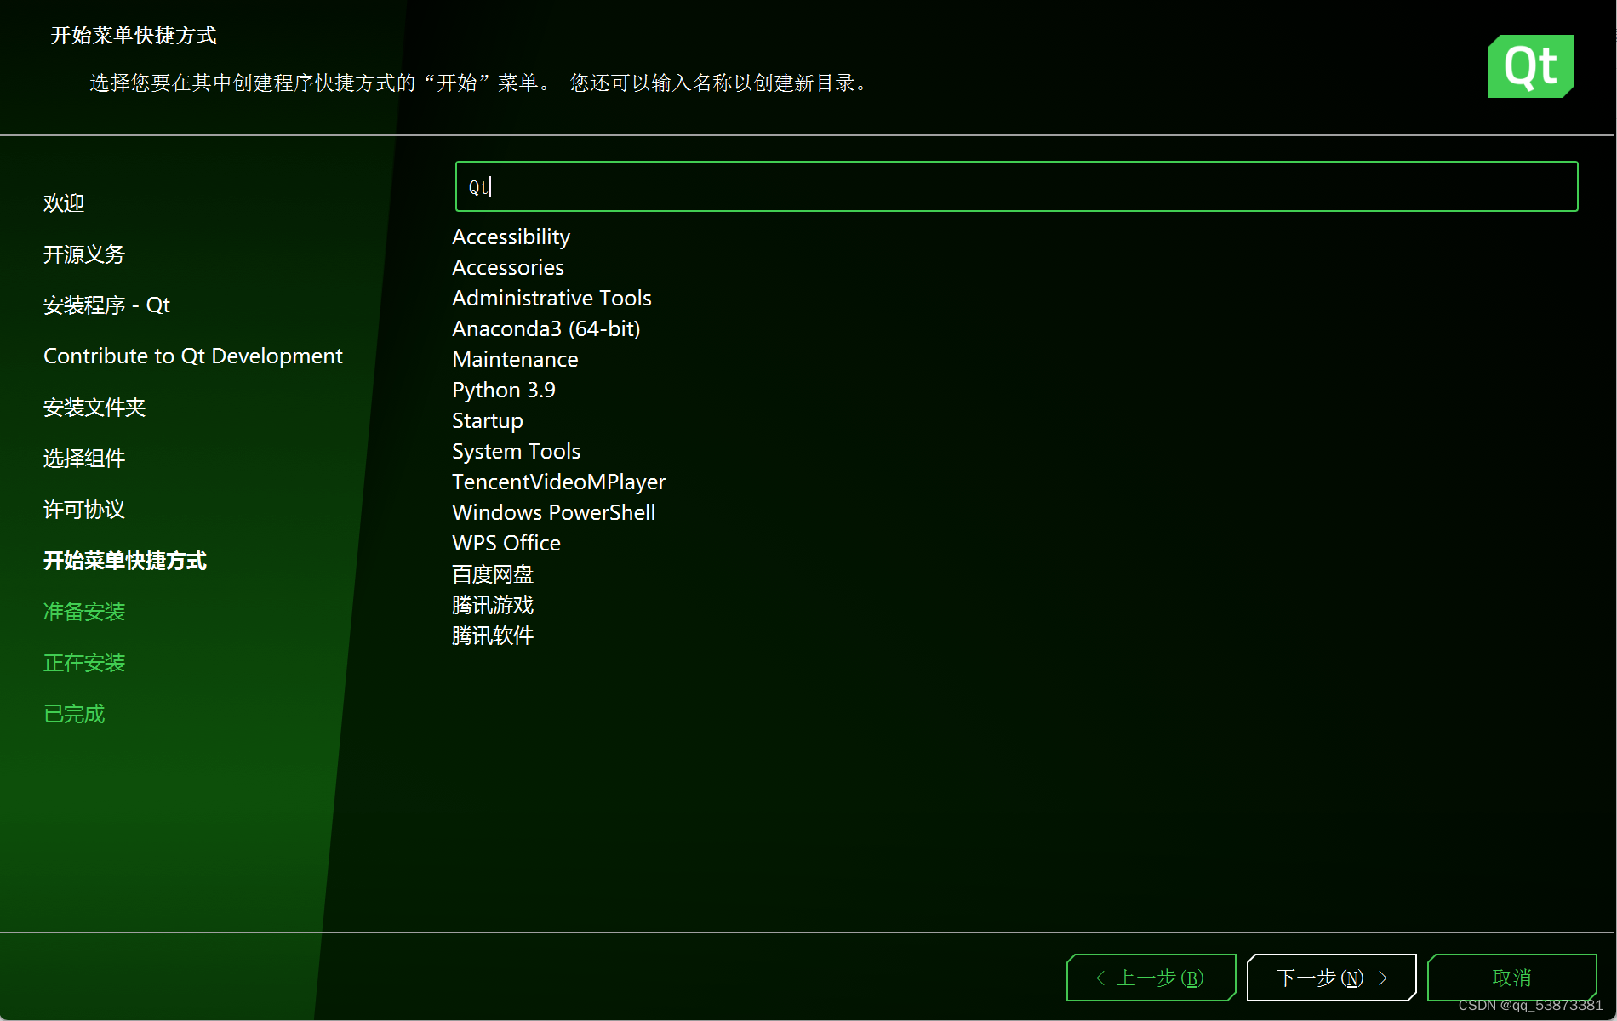1617x1021 pixels.
Task: Go back with the 上一步 button
Action: tap(1151, 978)
